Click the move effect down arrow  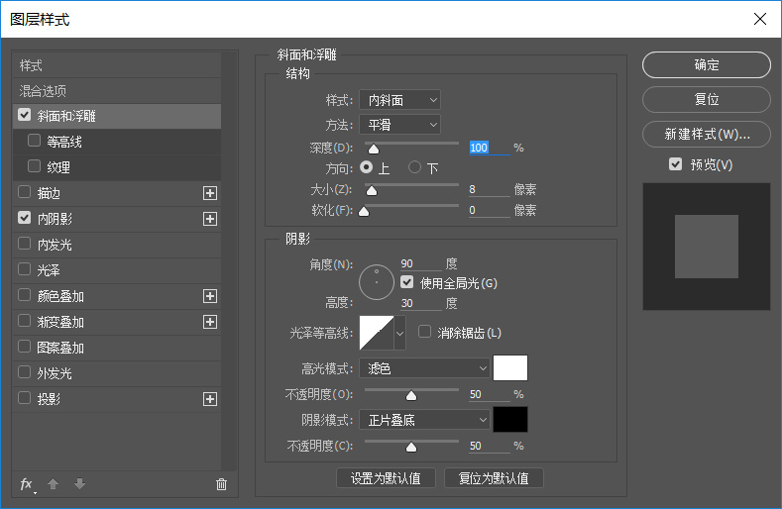(79, 484)
